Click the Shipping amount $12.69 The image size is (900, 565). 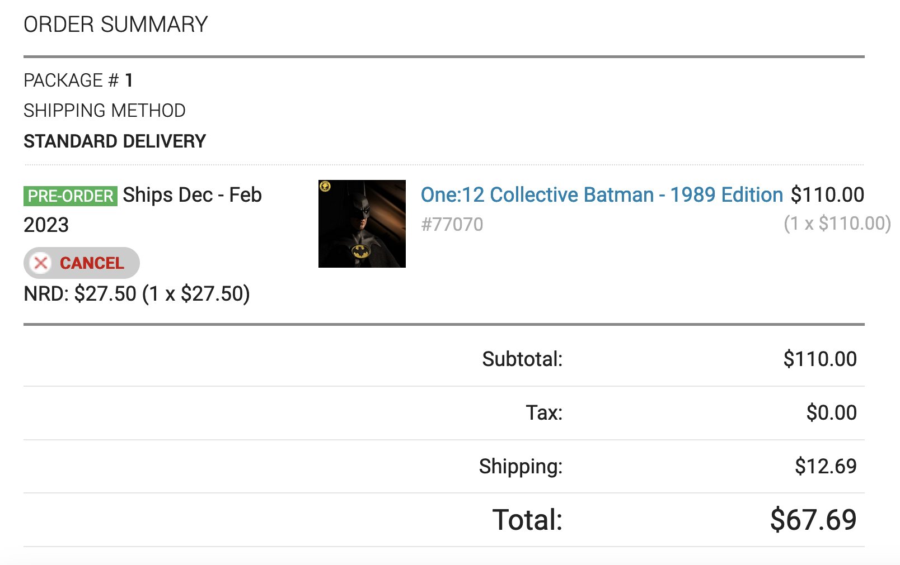[x=826, y=466]
